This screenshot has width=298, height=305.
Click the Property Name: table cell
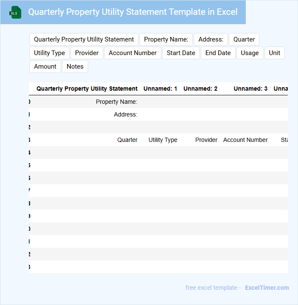[117, 102]
